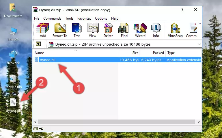The image size is (222, 138).
Task: Click horizontal scrollbar left arrow
Action: coord(35,122)
